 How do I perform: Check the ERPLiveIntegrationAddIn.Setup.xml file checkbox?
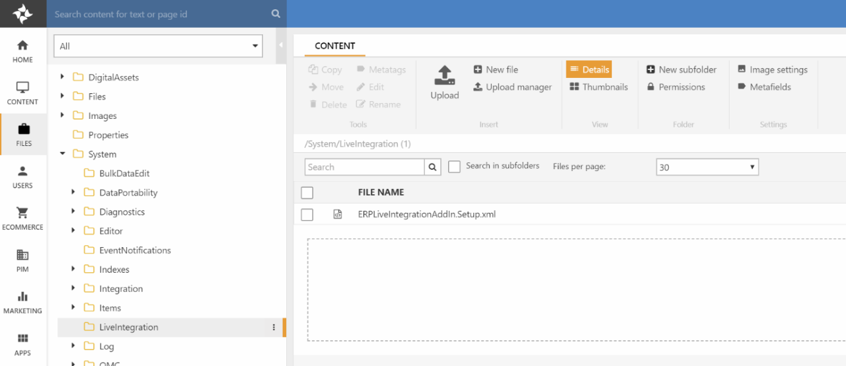pyautogui.click(x=307, y=215)
